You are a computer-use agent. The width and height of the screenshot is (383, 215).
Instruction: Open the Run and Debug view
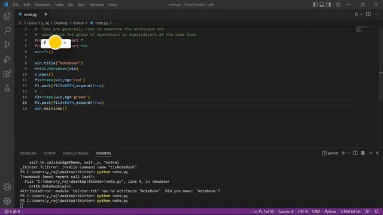pos(7,59)
